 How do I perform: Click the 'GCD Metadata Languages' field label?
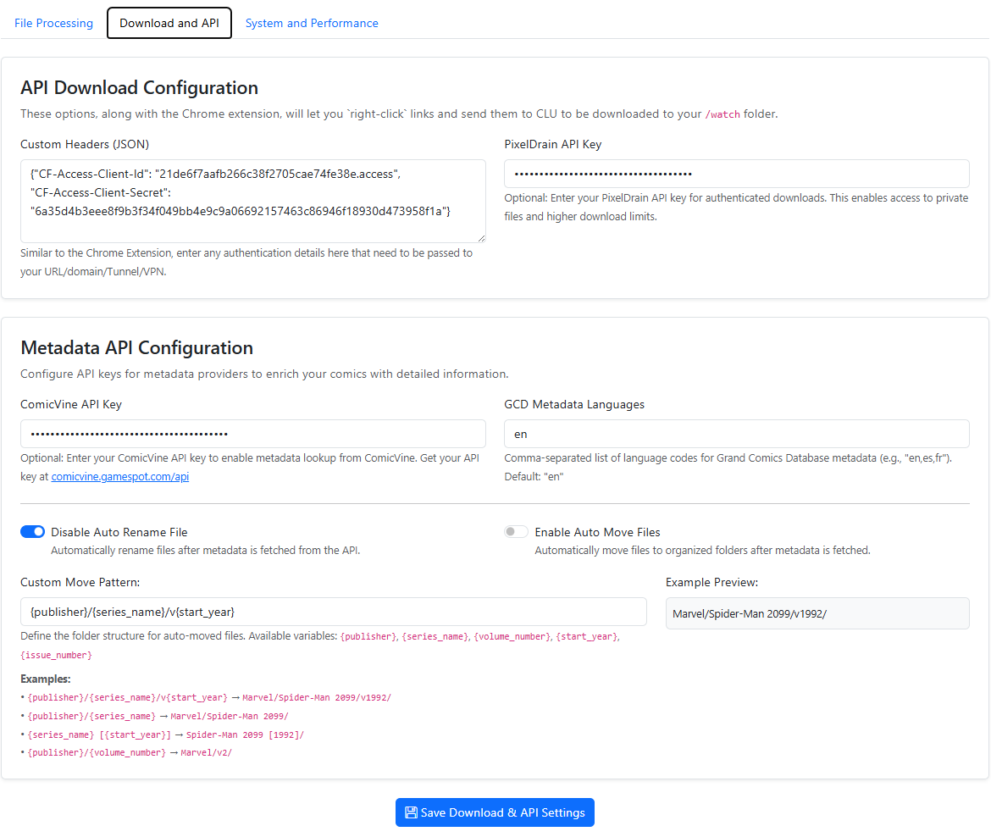(573, 404)
